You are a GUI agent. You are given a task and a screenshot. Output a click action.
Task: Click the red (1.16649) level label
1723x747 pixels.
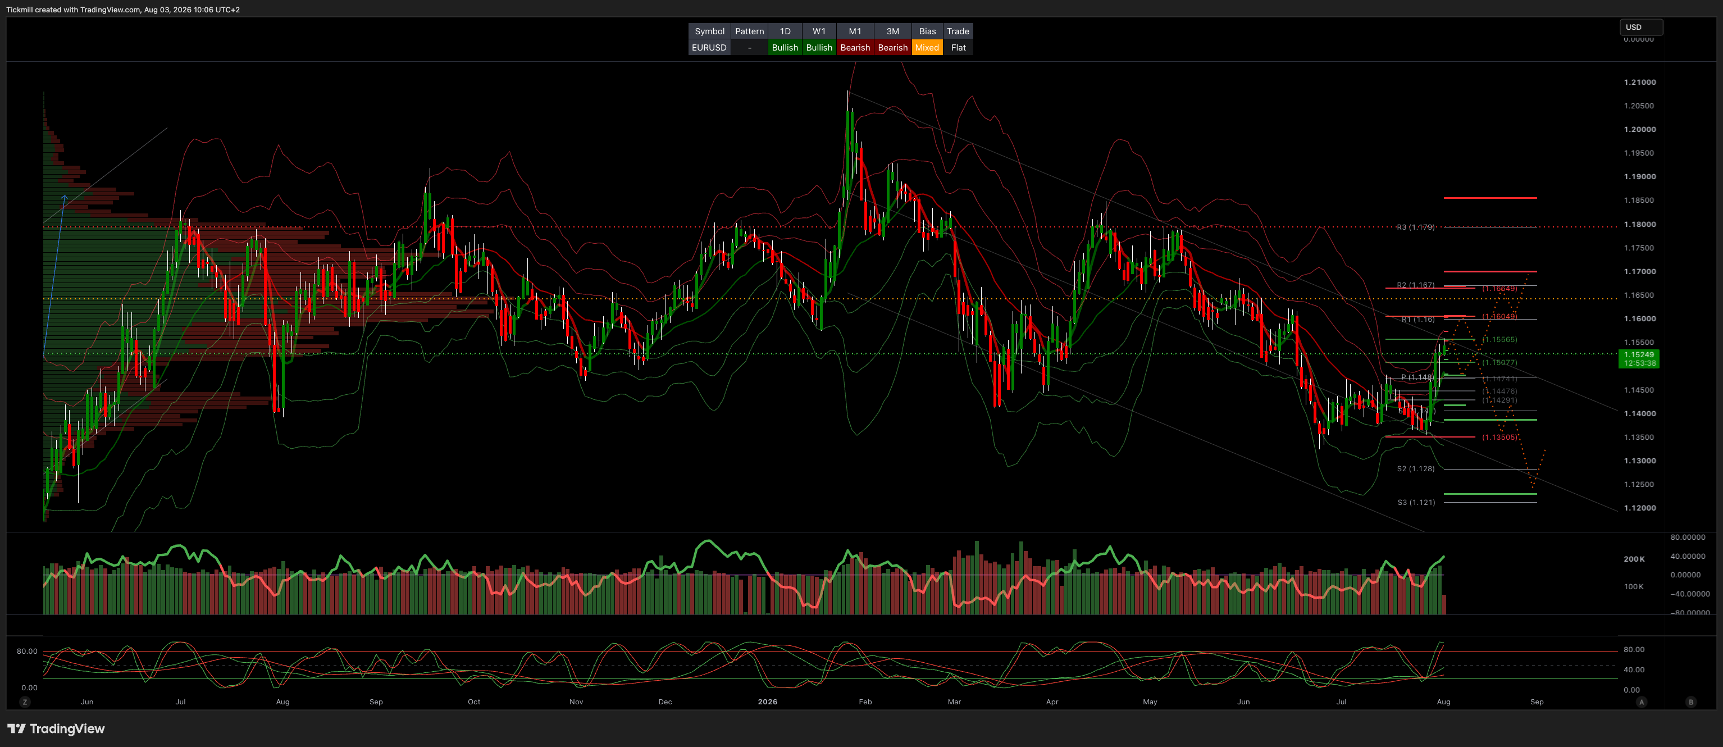point(1499,289)
